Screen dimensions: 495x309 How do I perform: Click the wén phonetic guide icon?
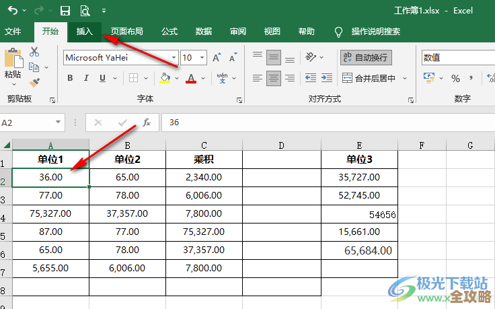tap(222, 77)
